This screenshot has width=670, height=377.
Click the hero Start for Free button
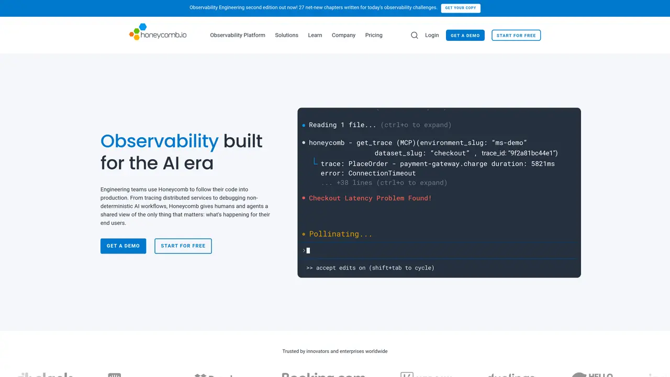183,246
